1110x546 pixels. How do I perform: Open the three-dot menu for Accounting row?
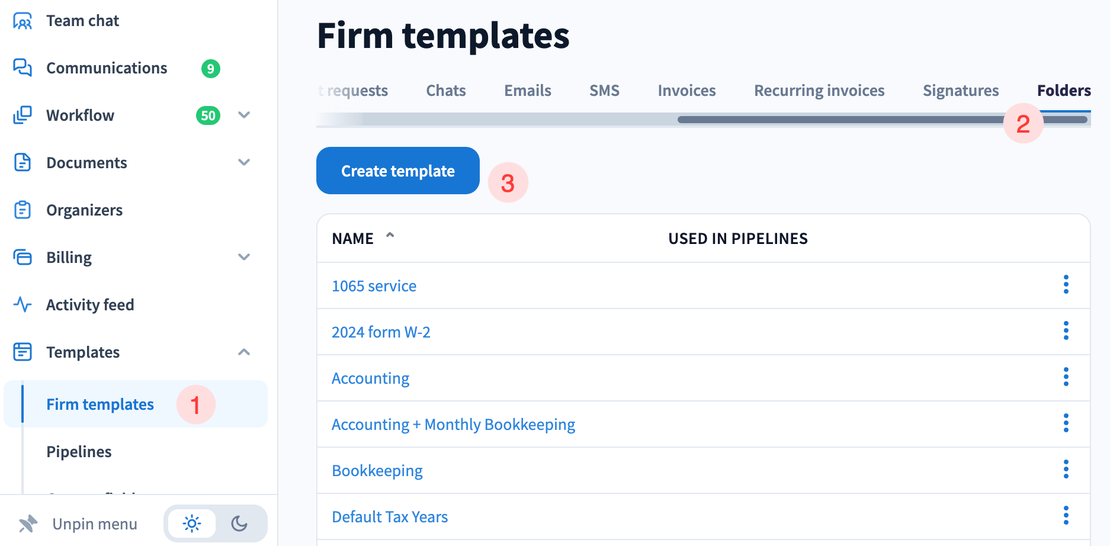click(x=1066, y=377)
